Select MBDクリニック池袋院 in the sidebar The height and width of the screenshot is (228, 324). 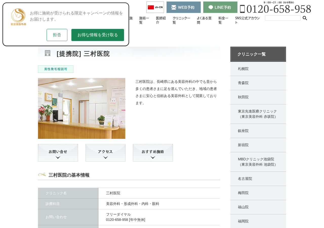click(x=258, y=162)
